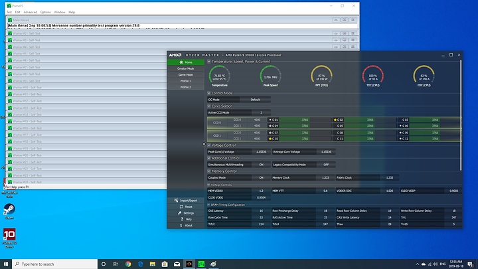Viewport: 478px width, 269px height.
Task: Collapse the Memory Control section
Action: (209, 171)
